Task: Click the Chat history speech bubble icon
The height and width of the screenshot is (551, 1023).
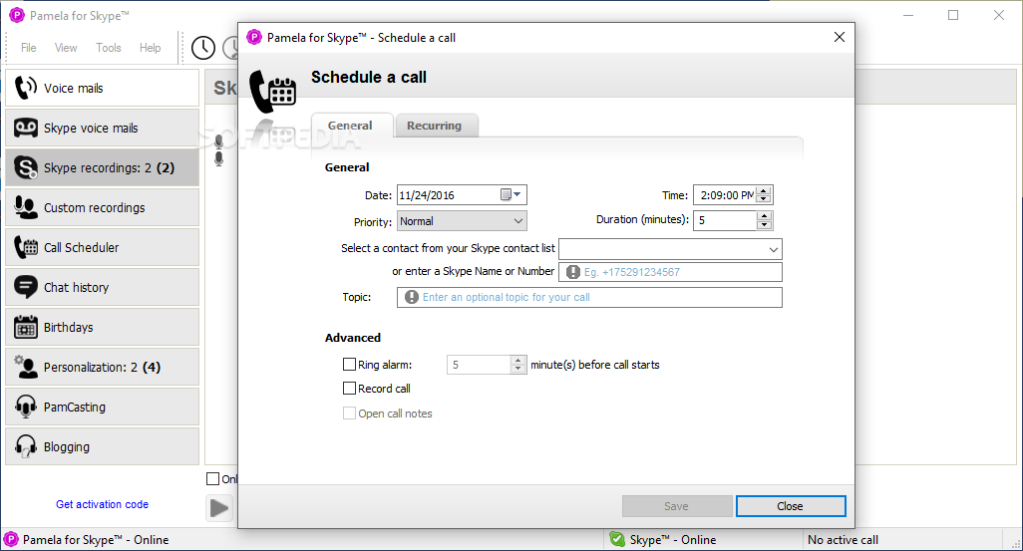Action: (26, 287)
